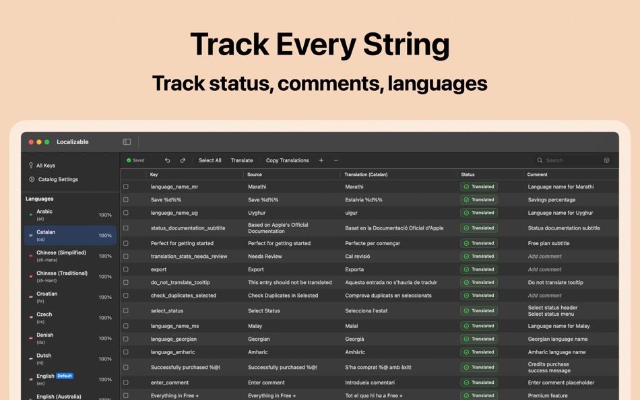640x400 pixels.
Task: Click the undo arrow in the toolbar
Action: point(167,160)
